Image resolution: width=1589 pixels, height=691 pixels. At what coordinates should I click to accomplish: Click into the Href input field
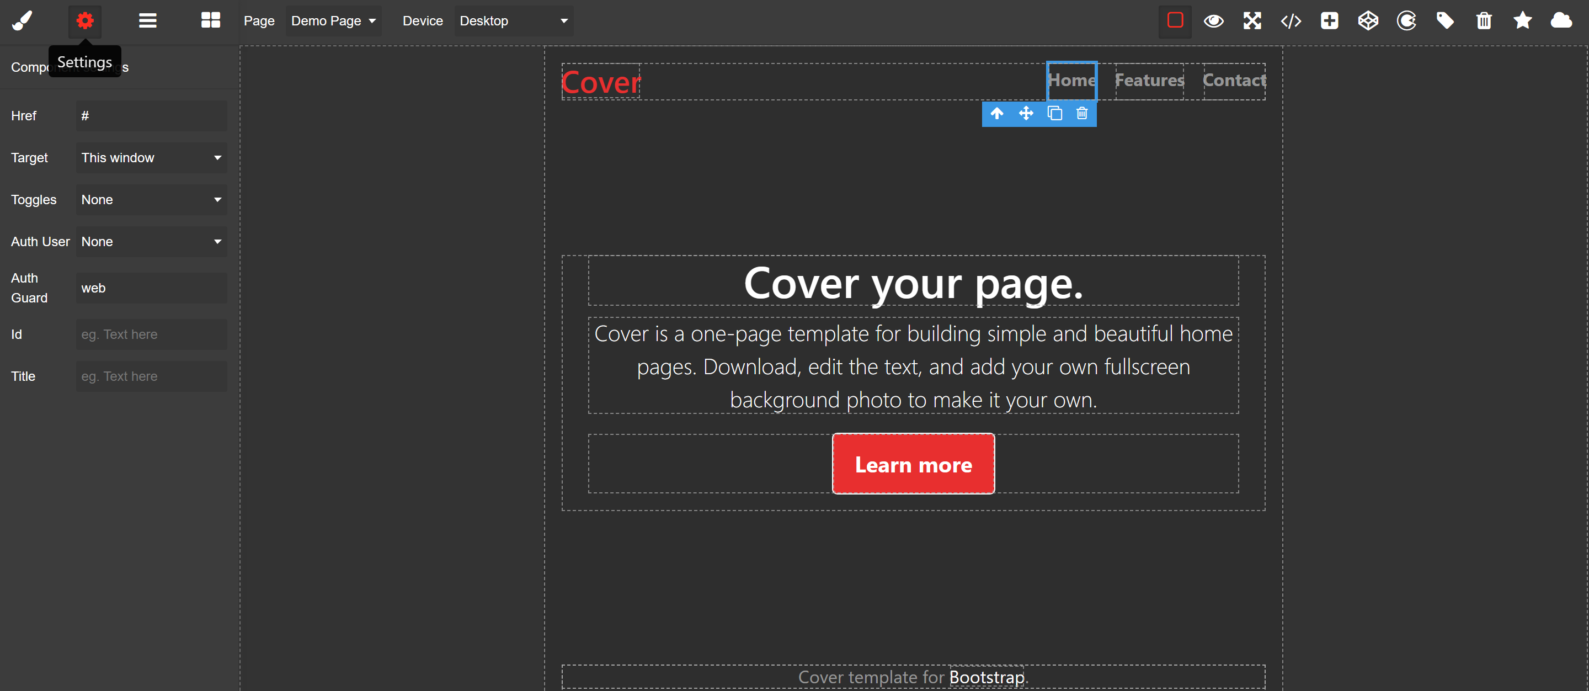151,116
